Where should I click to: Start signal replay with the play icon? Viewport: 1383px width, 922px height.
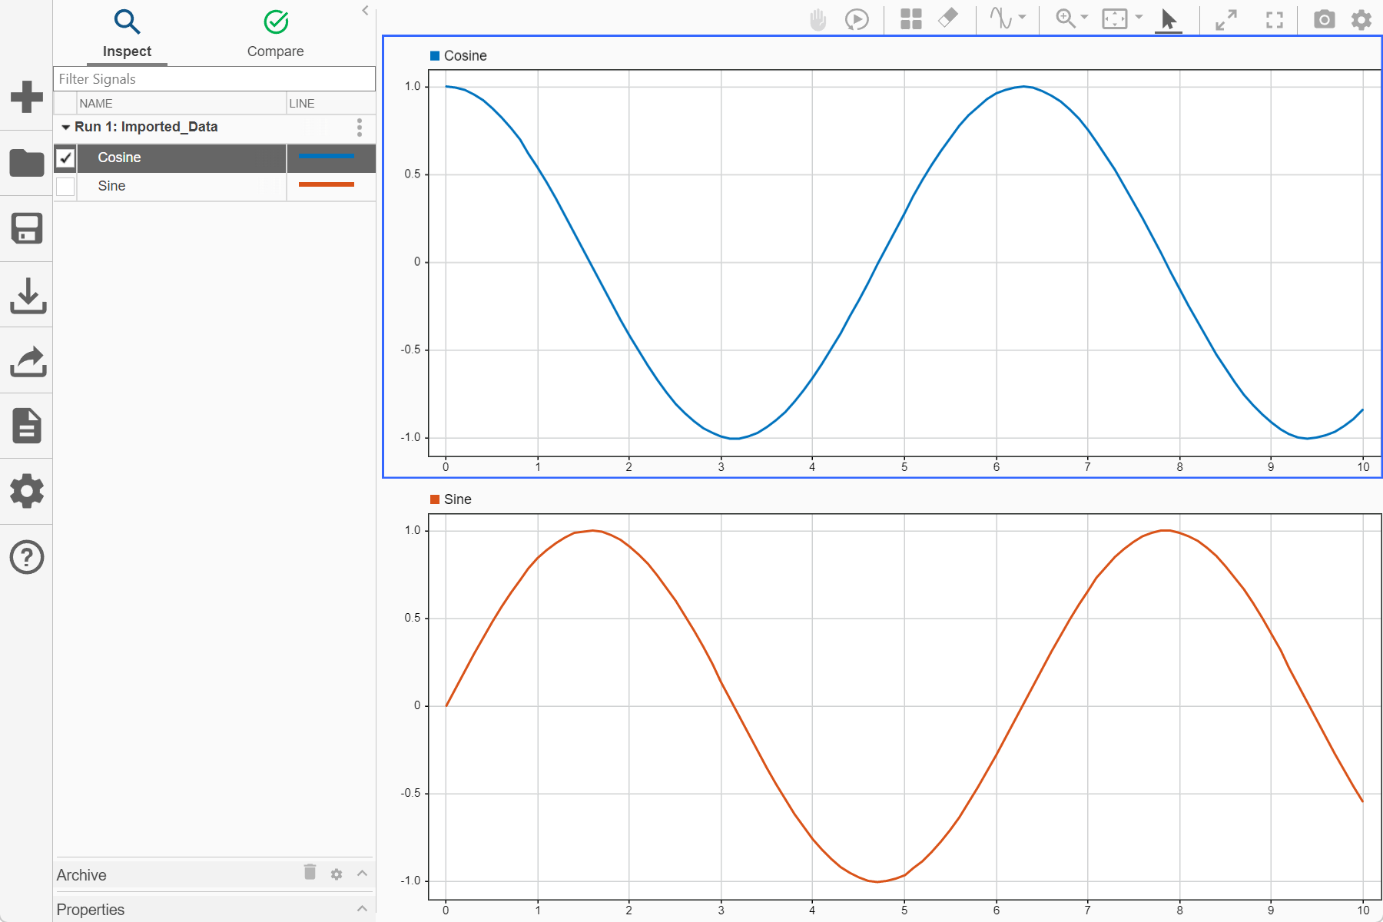point(857,19)
